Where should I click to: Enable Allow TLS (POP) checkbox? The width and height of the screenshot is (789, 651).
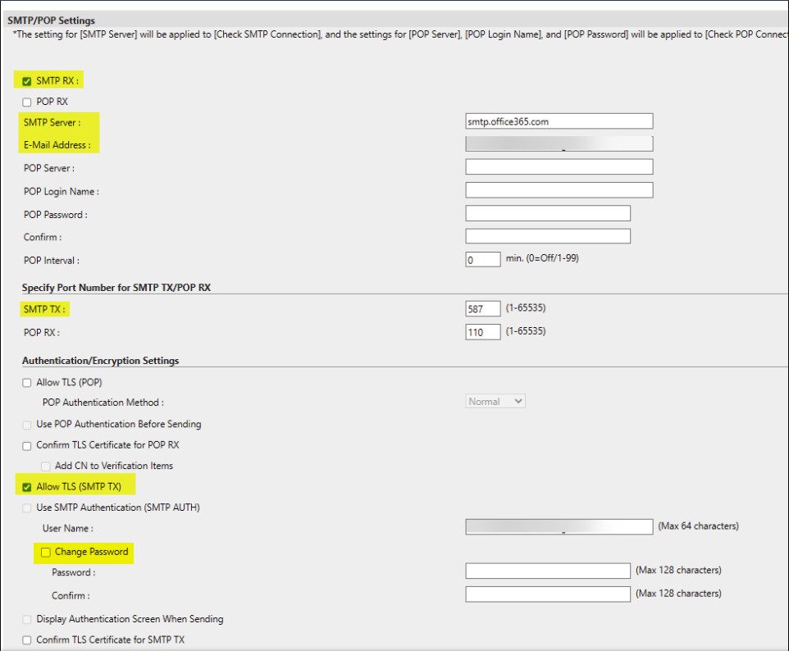coord(27,383)
